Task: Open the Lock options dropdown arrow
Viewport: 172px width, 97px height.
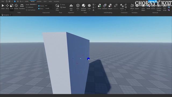Action: [95, 7]
